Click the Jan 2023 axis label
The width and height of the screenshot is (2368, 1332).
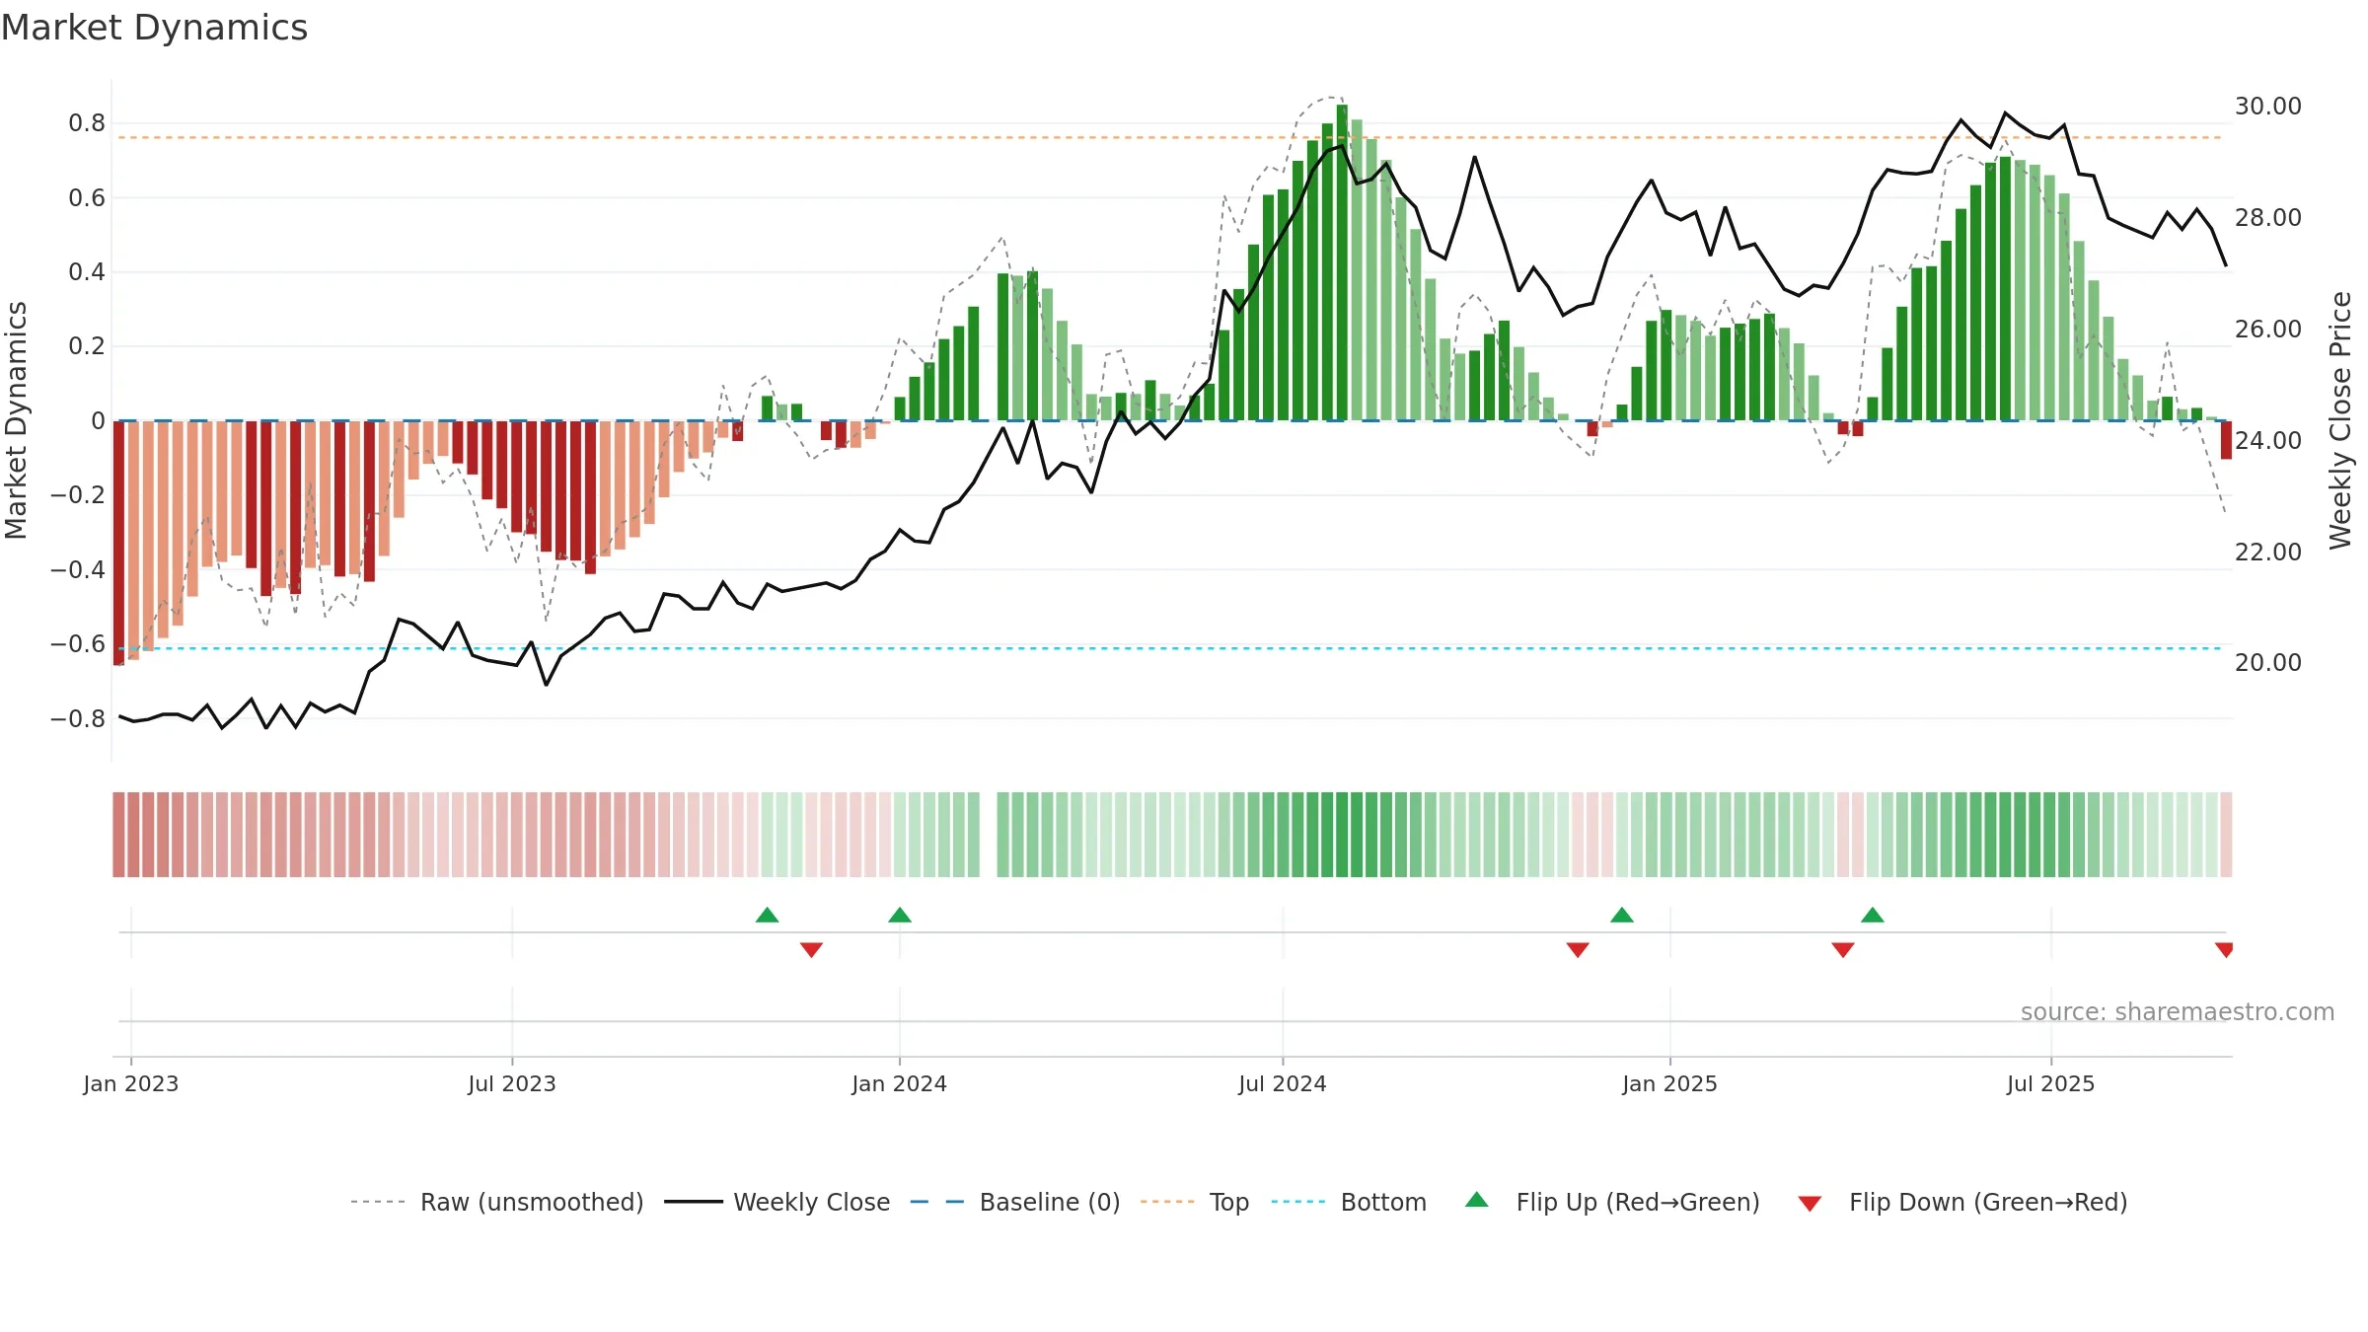(131, 1083)
